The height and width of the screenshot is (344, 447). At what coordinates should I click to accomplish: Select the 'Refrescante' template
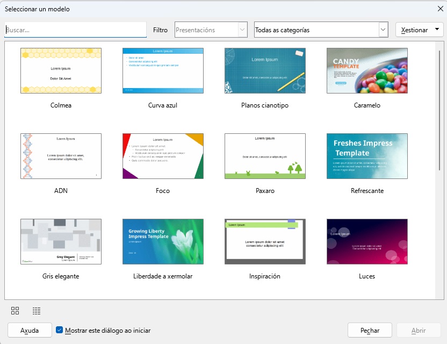367,156
